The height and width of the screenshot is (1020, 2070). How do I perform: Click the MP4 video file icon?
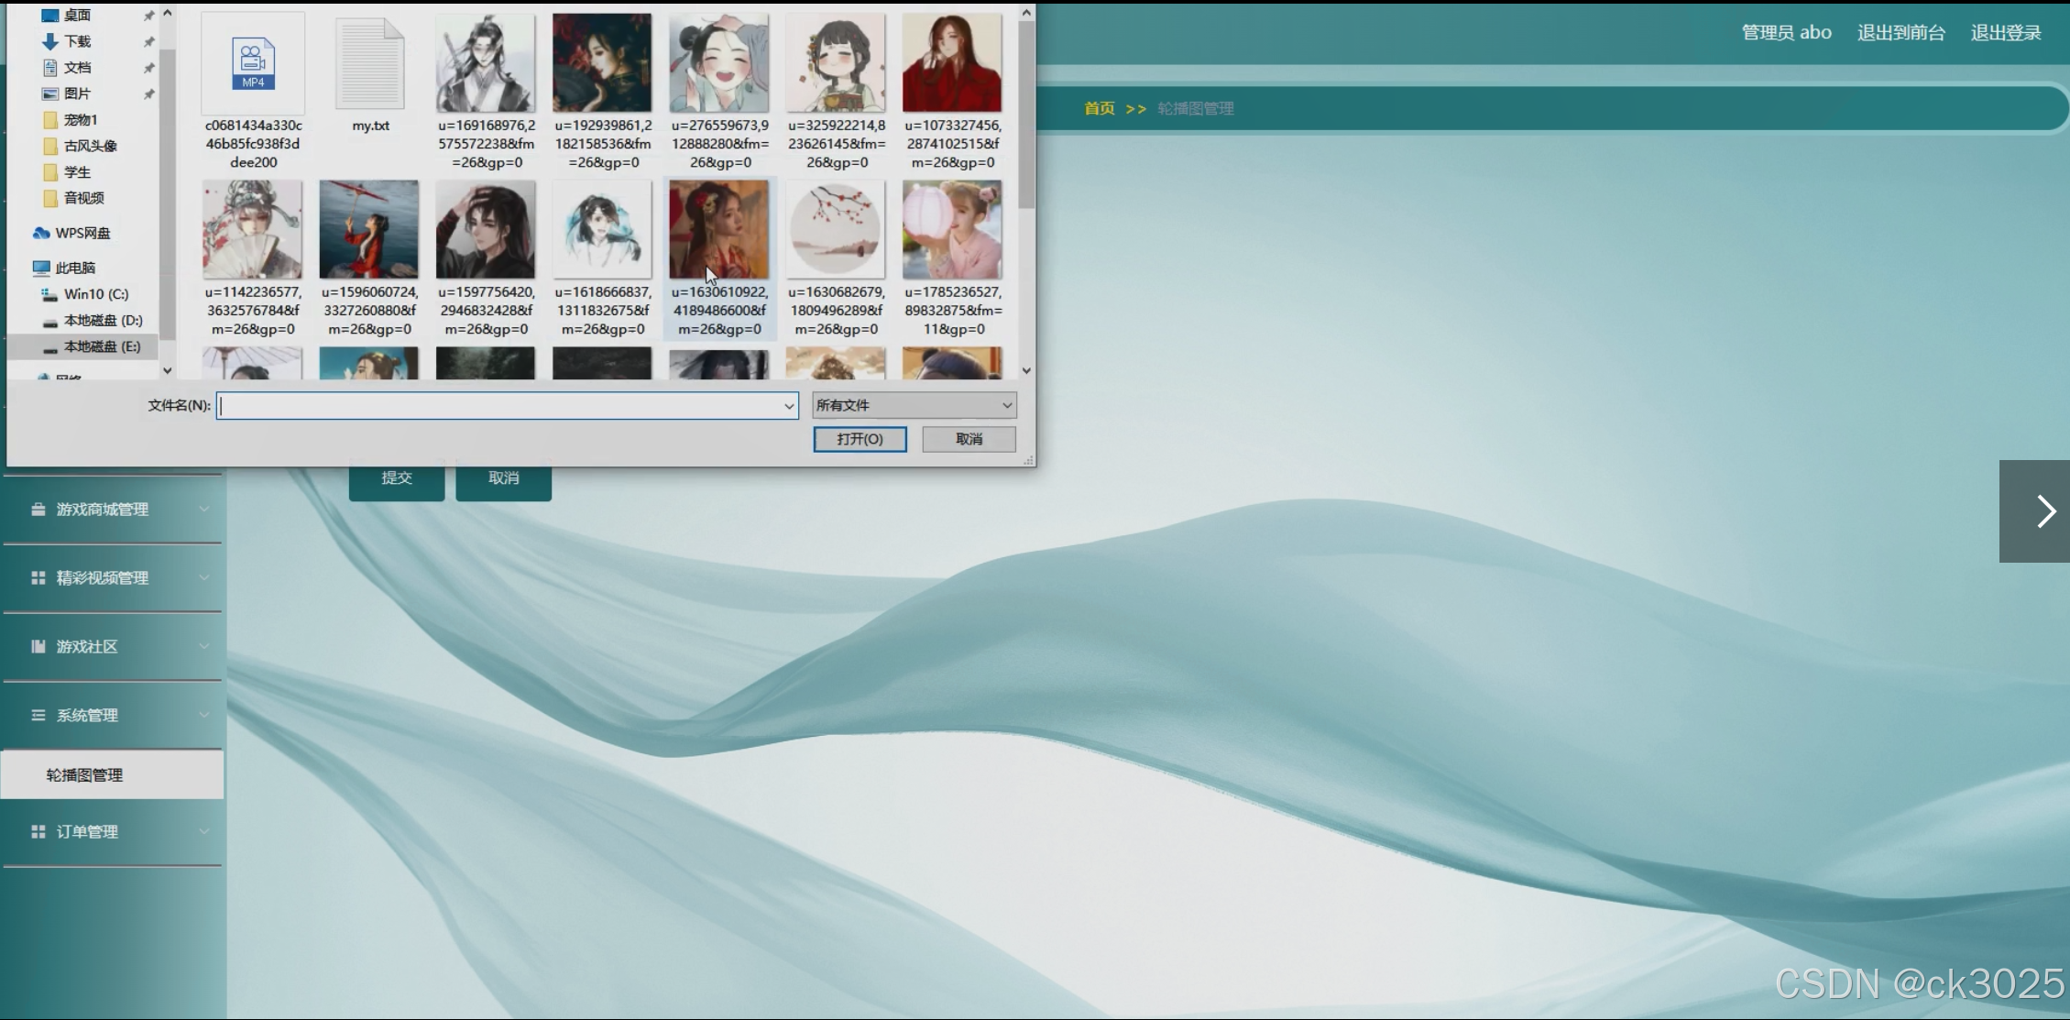[x=253, y=63]
